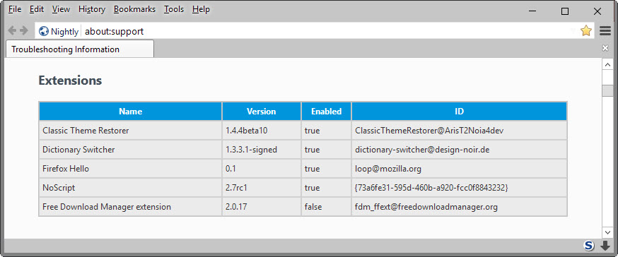
Task: Click version 0.1 cell
Action: [262, 169]
